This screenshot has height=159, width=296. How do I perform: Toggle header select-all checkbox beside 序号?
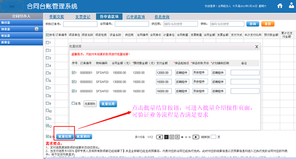pos(48,35)
